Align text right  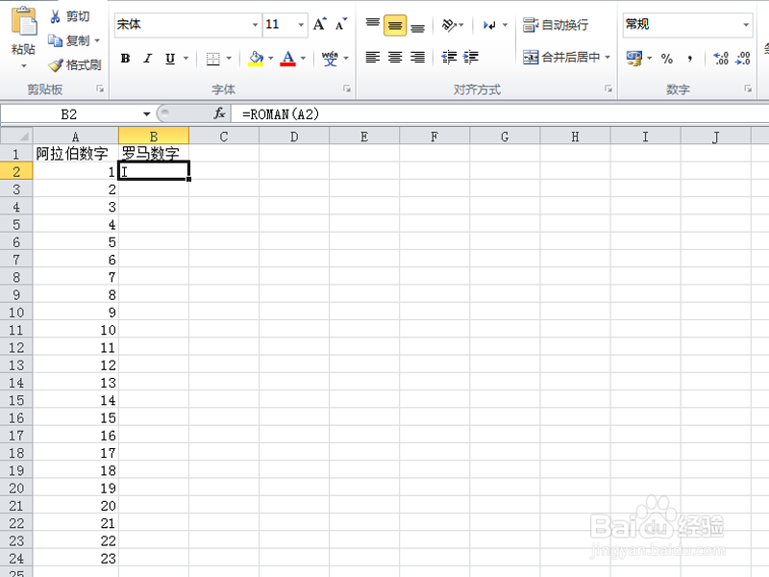pyautogui.click(x=417, y=57)
